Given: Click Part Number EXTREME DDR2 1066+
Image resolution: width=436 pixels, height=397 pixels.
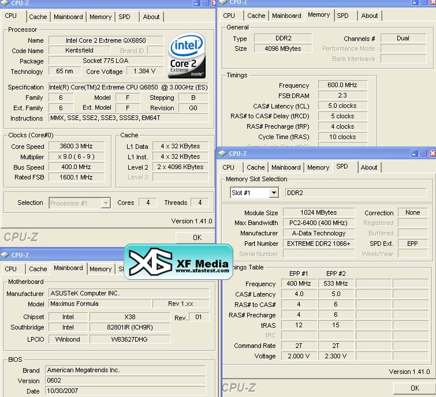Looking at the screenshot, I should [319, 244].
